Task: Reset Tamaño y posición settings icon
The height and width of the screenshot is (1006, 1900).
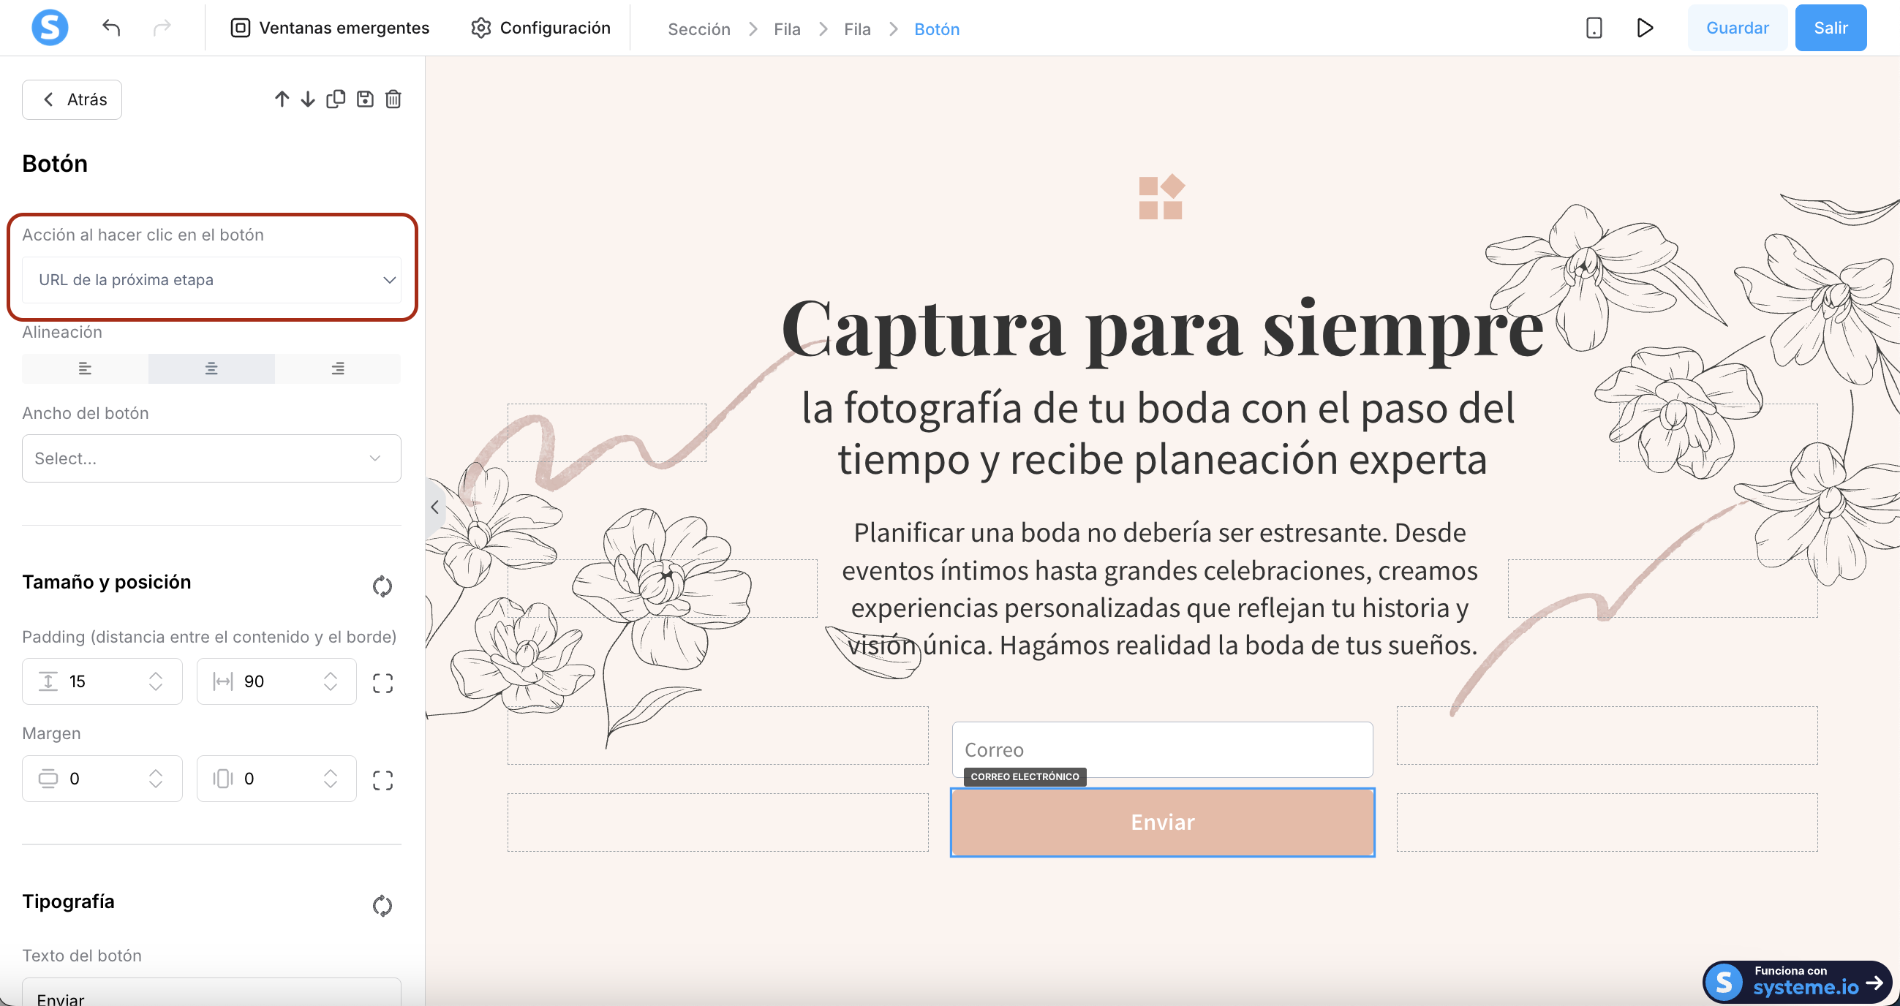Action: tap(382, 586)
